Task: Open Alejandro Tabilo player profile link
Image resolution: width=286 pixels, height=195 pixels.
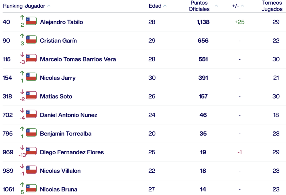Action: [x=61, y=22]
